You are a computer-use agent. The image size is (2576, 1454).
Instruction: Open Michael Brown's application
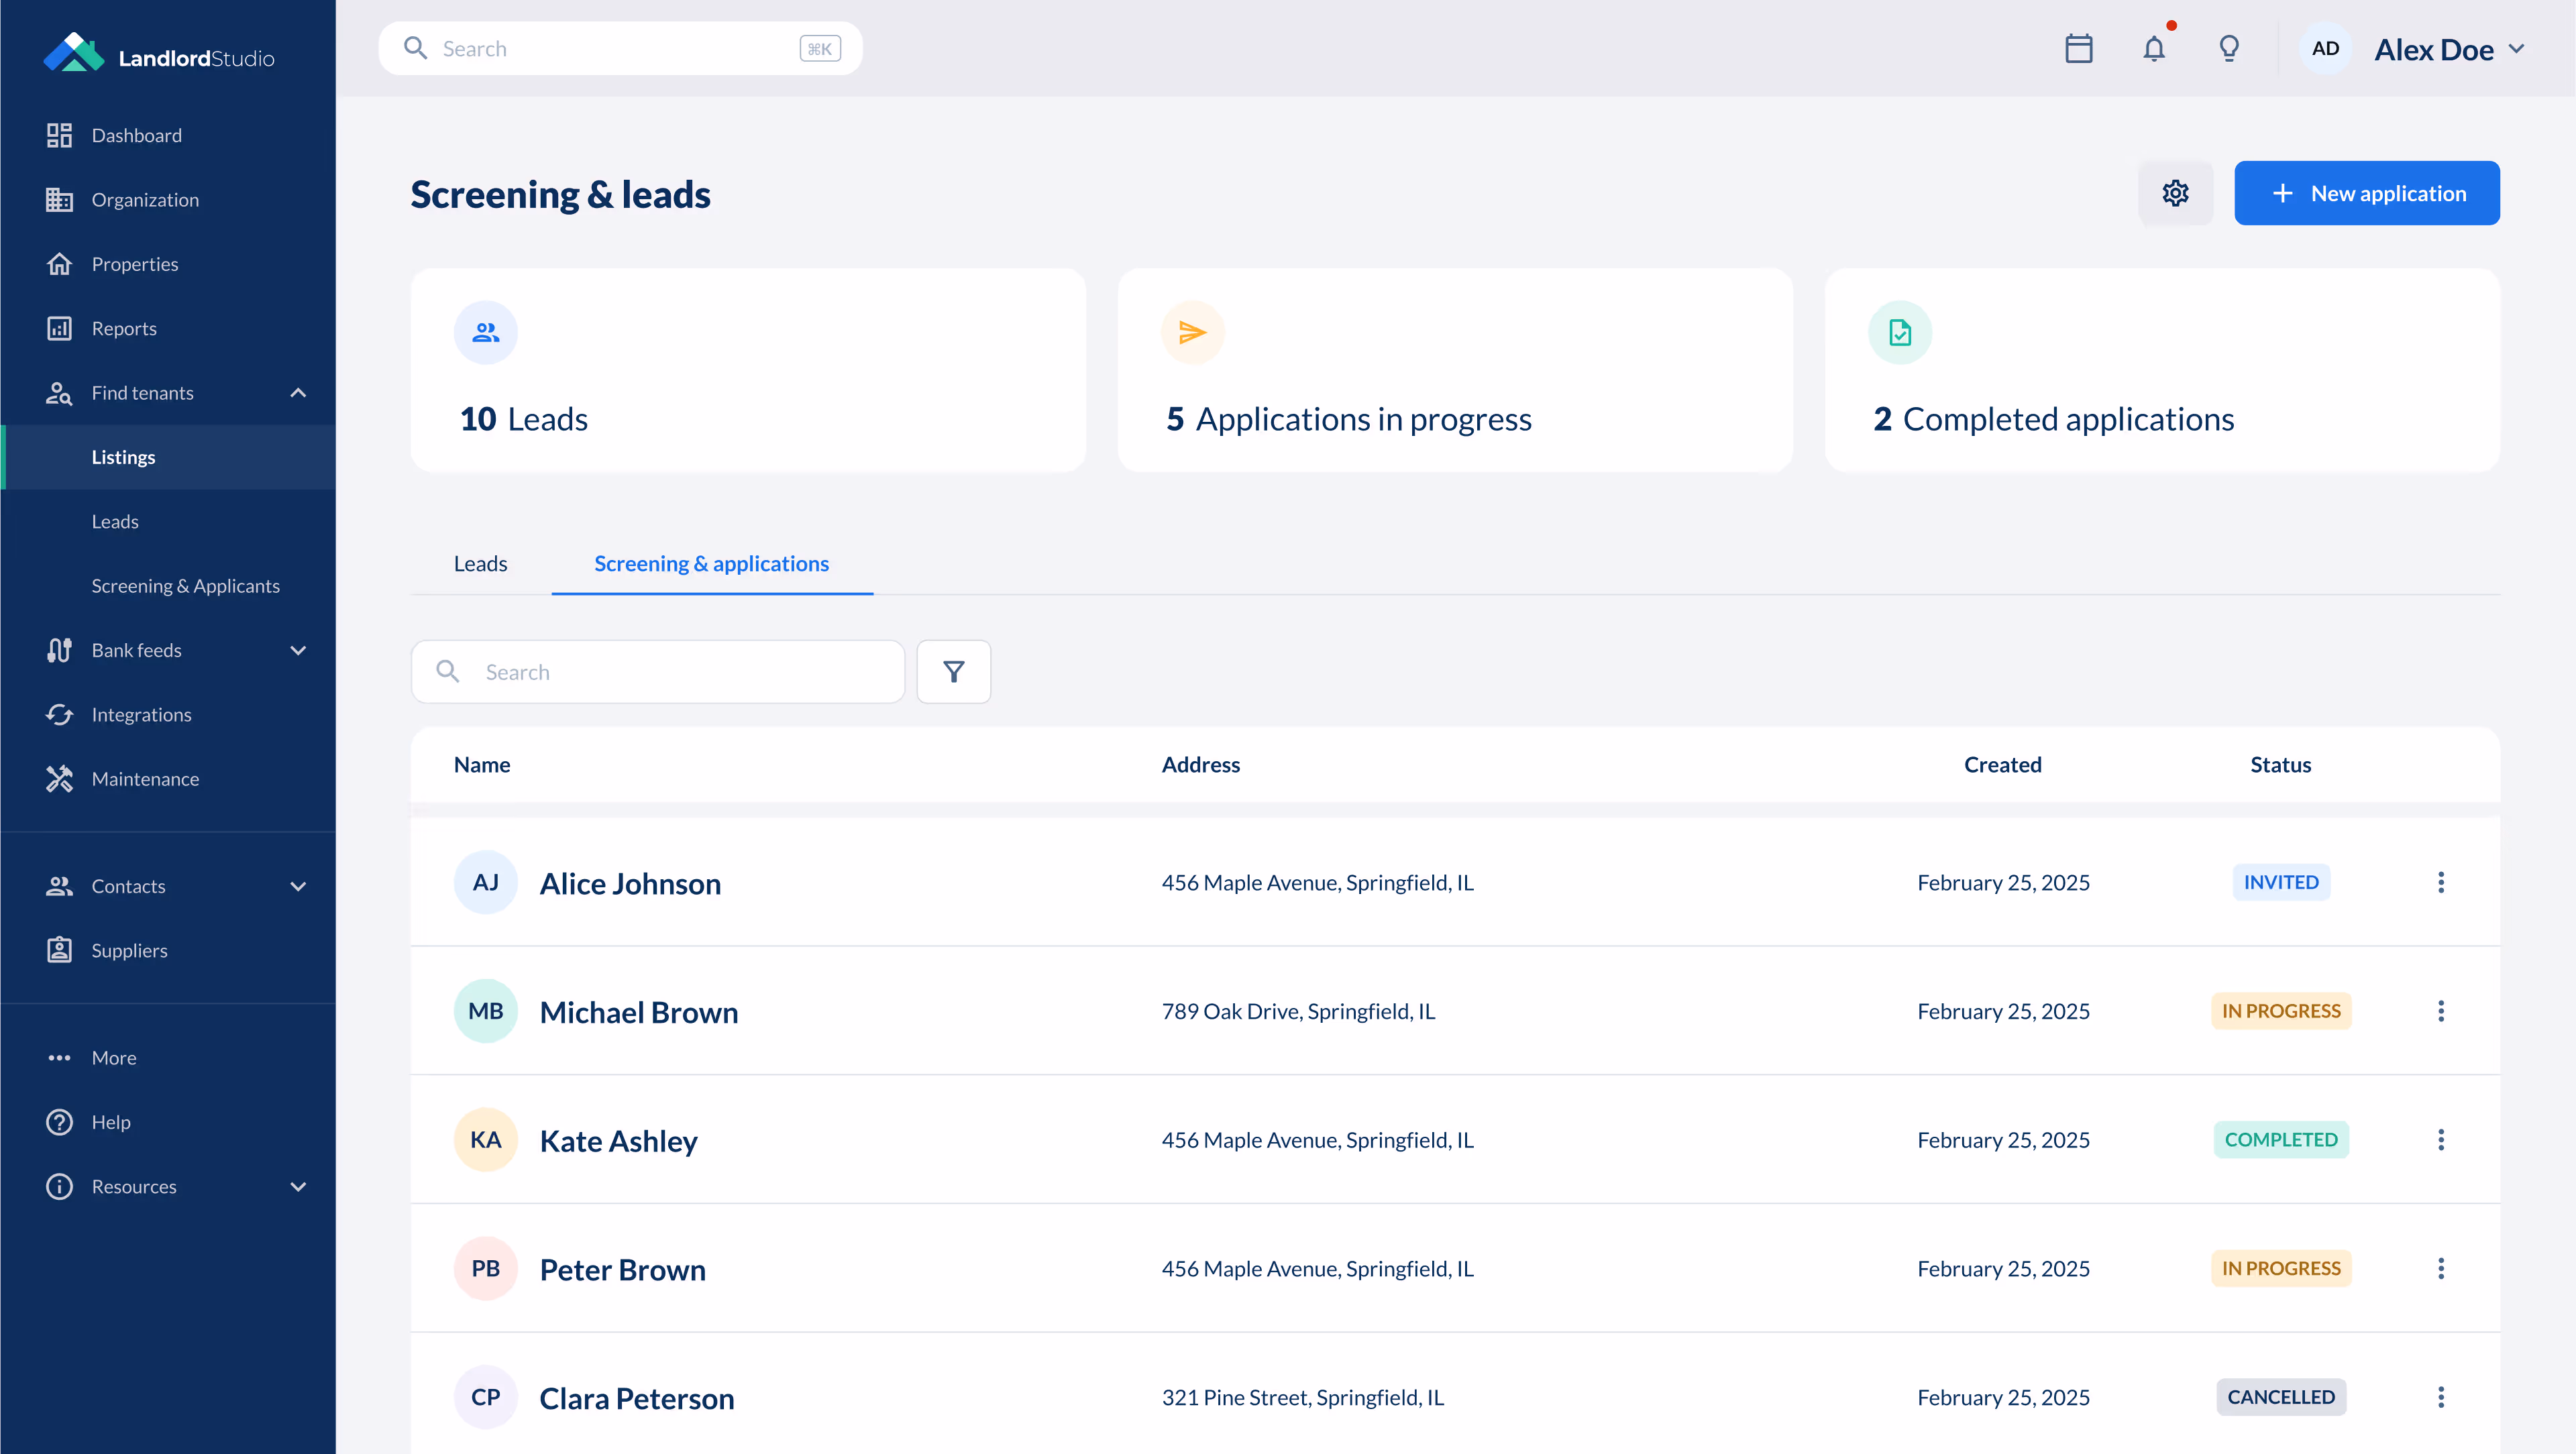coord(638,1012)
